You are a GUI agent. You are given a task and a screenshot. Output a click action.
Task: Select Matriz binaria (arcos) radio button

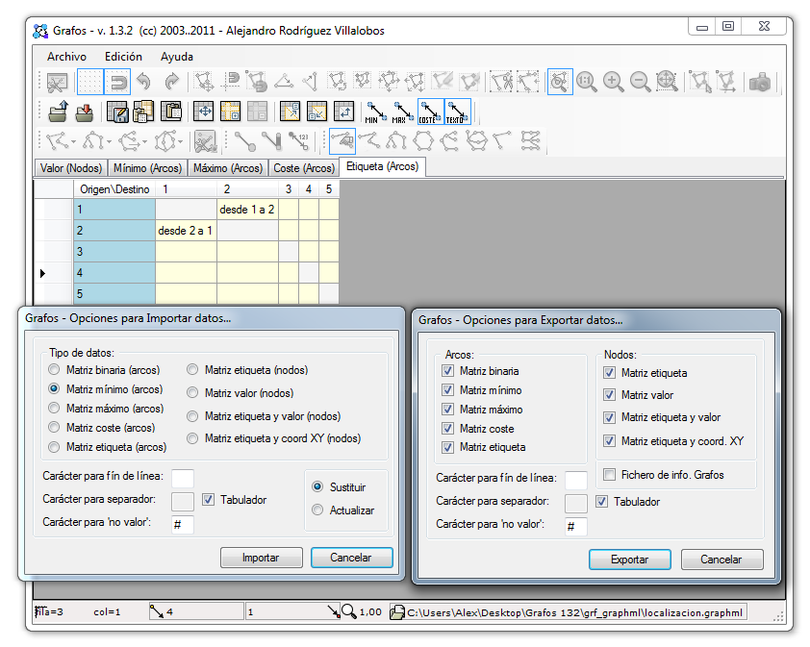pyautogui.click(x=55, y=370)
